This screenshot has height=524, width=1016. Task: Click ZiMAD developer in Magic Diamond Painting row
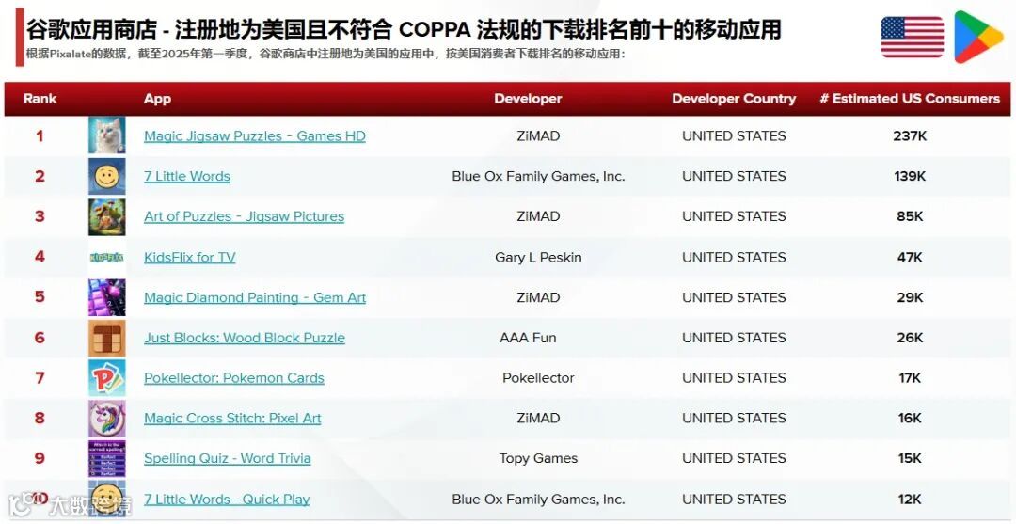pyautogui.click(x=538, y=297)
